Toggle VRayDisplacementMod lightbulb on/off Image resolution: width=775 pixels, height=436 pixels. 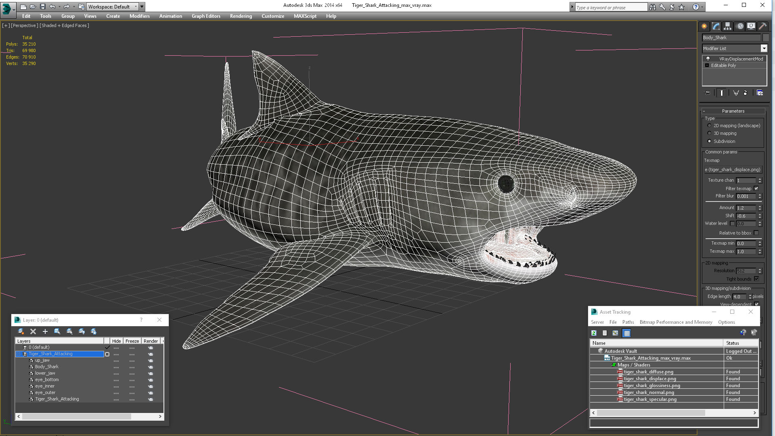(x=708, y=59)
